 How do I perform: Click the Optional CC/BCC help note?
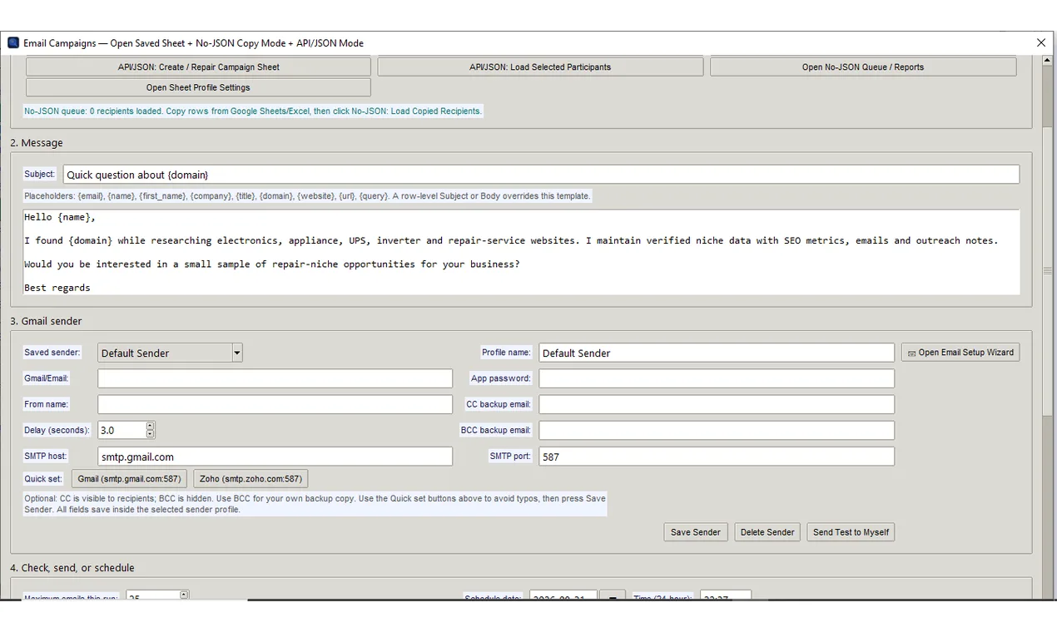coord(315,504)
